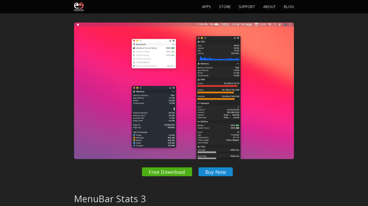Click the calendar icon in the menu bar

tap(257, 24)
